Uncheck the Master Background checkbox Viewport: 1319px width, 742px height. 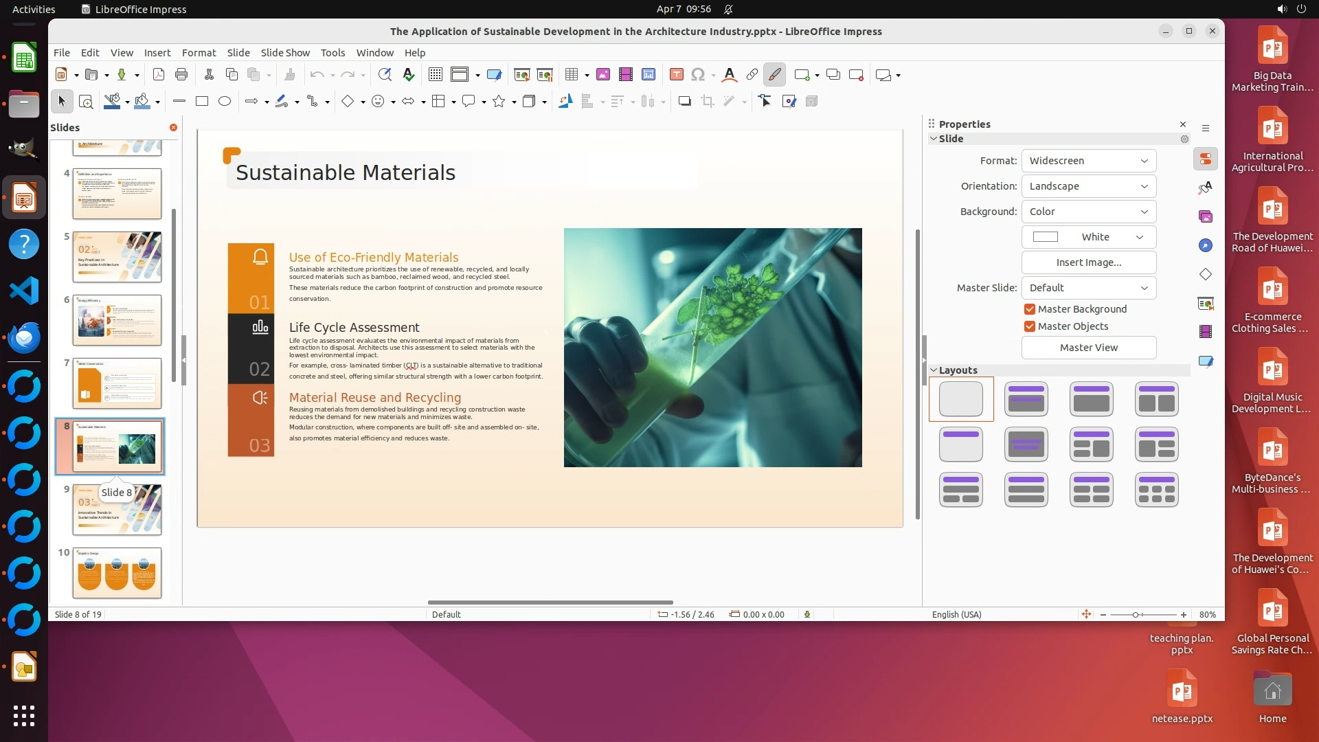click(x=1030, y=309)
